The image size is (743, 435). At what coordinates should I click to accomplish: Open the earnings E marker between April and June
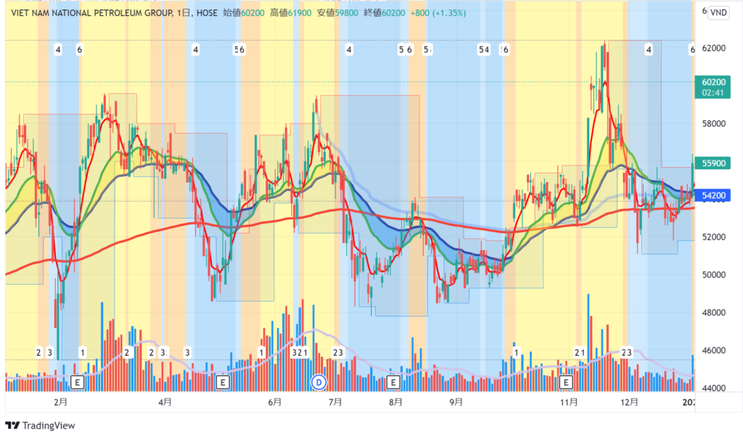point(223,382)
